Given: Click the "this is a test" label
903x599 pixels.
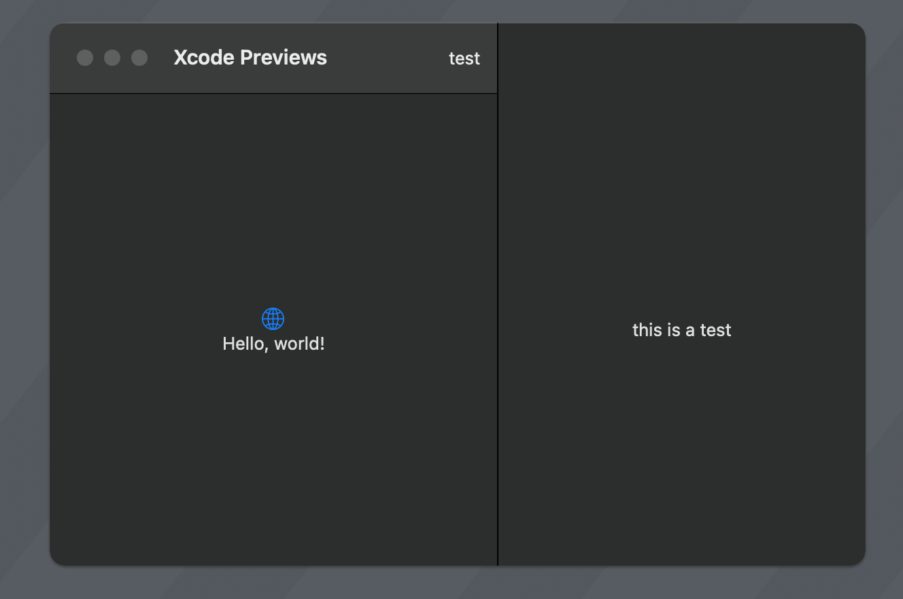Looking at the screenshot, I should [681, 330].
